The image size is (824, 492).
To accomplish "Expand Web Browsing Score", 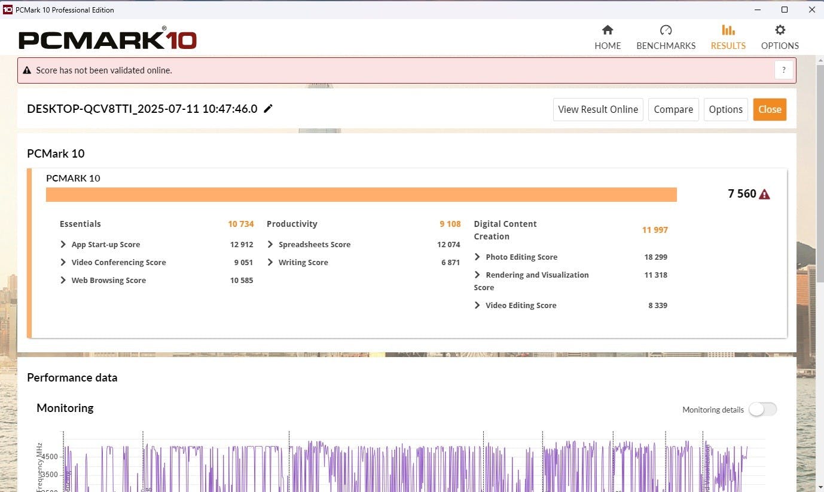I will point(63,280).
